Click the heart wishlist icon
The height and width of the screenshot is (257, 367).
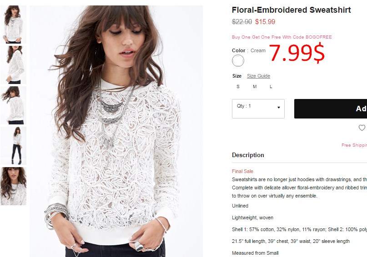click(362, 128)
